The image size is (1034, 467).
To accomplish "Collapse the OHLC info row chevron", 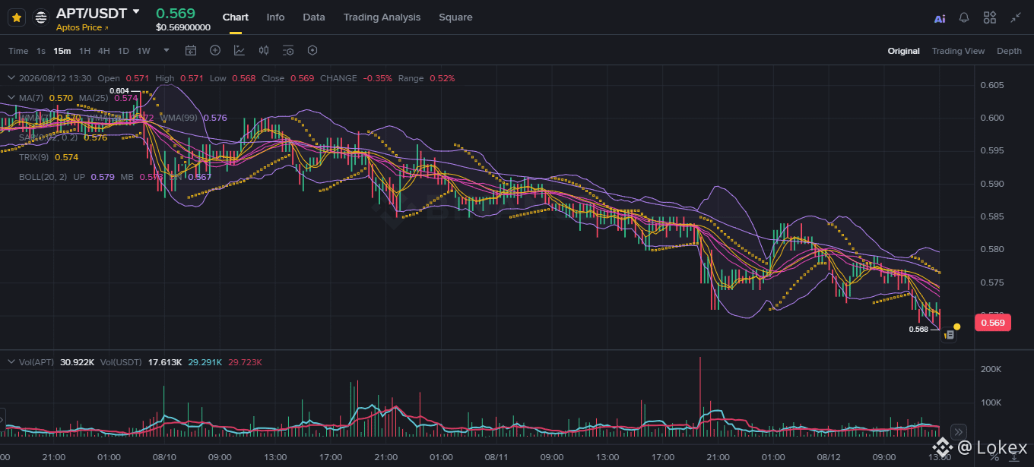I will 11,78.
